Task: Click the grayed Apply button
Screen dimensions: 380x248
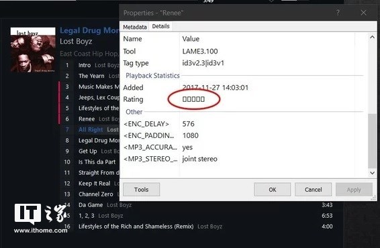Action: pos(354,190)
